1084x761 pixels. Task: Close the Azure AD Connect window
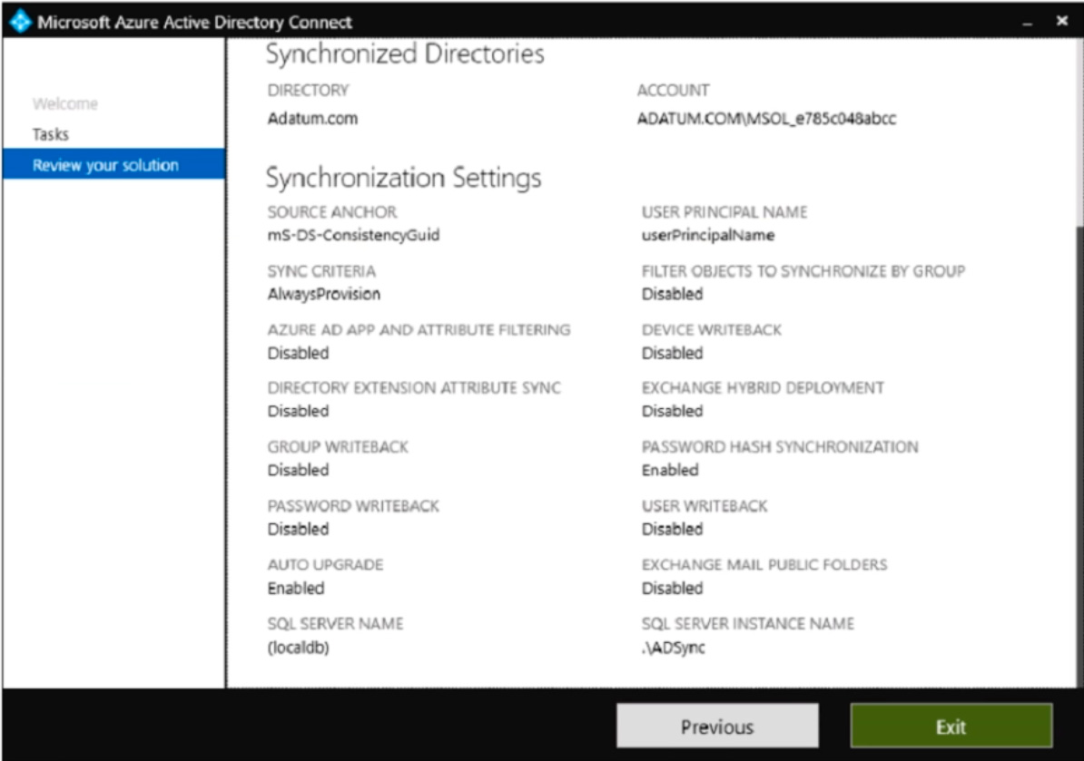tap(1061, 21)
